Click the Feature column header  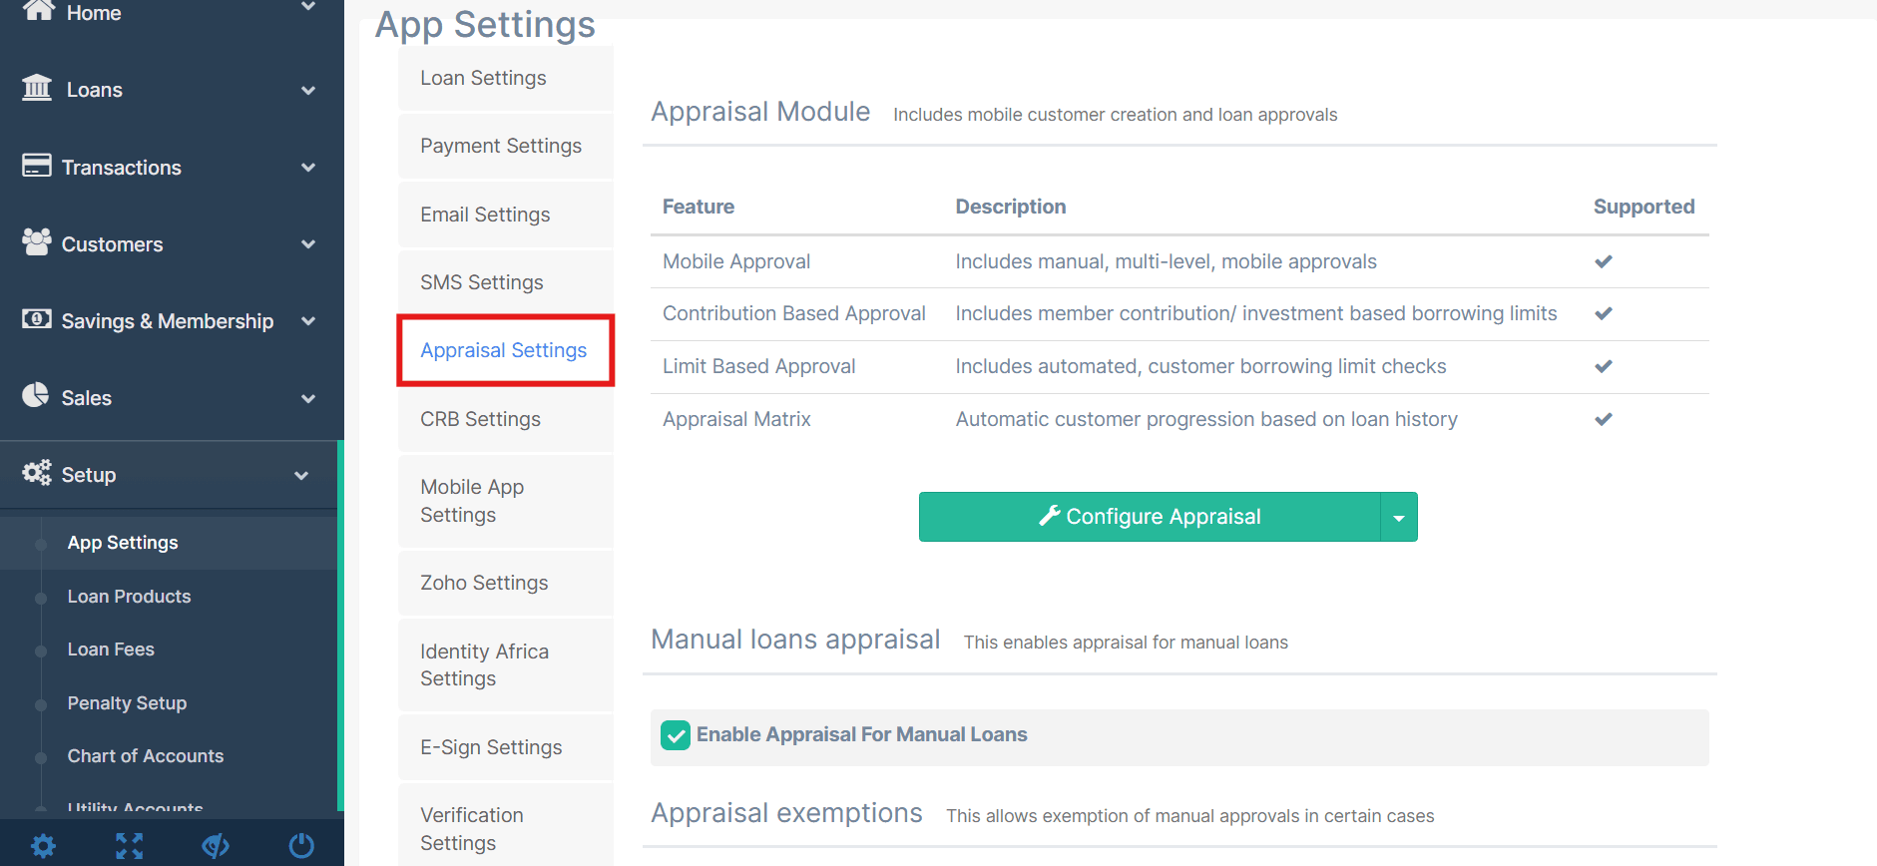pos(699,207)
